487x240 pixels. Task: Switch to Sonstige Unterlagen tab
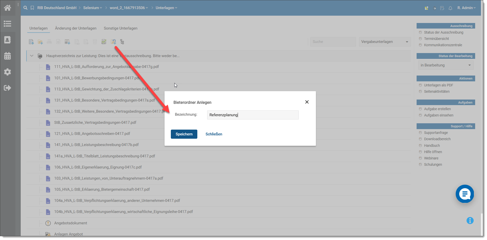(121, 28)
